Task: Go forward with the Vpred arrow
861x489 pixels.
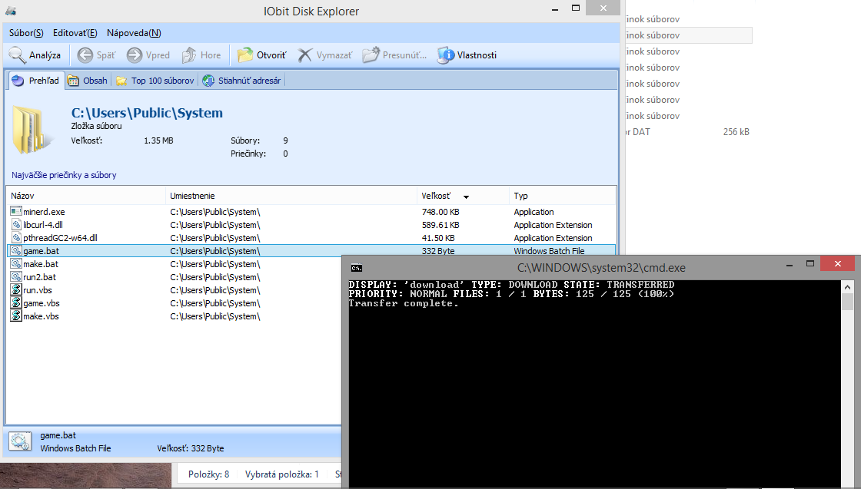Action: 135,55
